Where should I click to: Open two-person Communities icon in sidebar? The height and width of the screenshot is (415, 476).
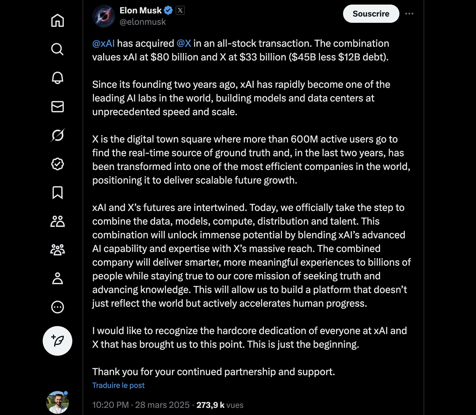58,221
